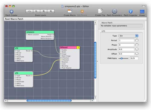151x110 pixels.
Task: Open Patch Parameters gear icon
Action: (114, 11)
